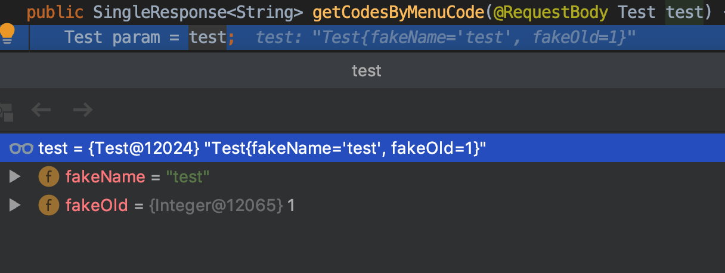Click the field icon next to fakeName
The width and height of the screenshot is (725, 273).
coord(48,177)
